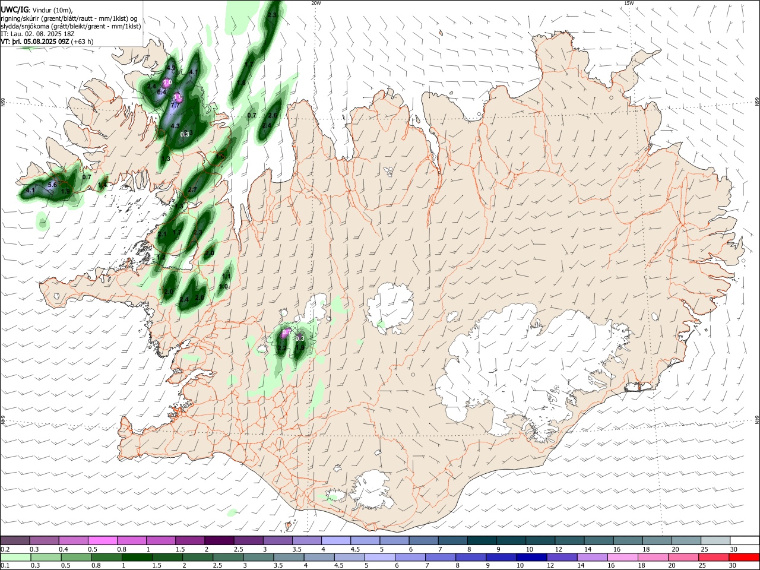Click the 2.6 precipitation value on the map
The image size is (760, 570).
tap(273, 115)
